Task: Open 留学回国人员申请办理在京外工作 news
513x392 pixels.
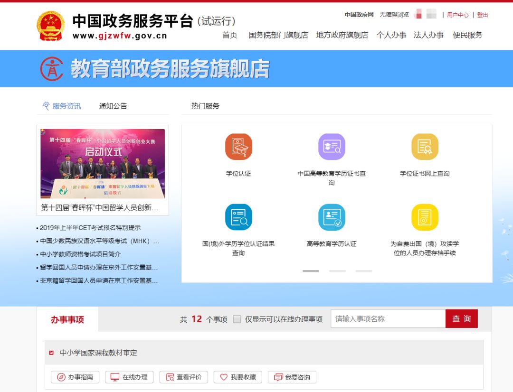Action: [99, 268]
